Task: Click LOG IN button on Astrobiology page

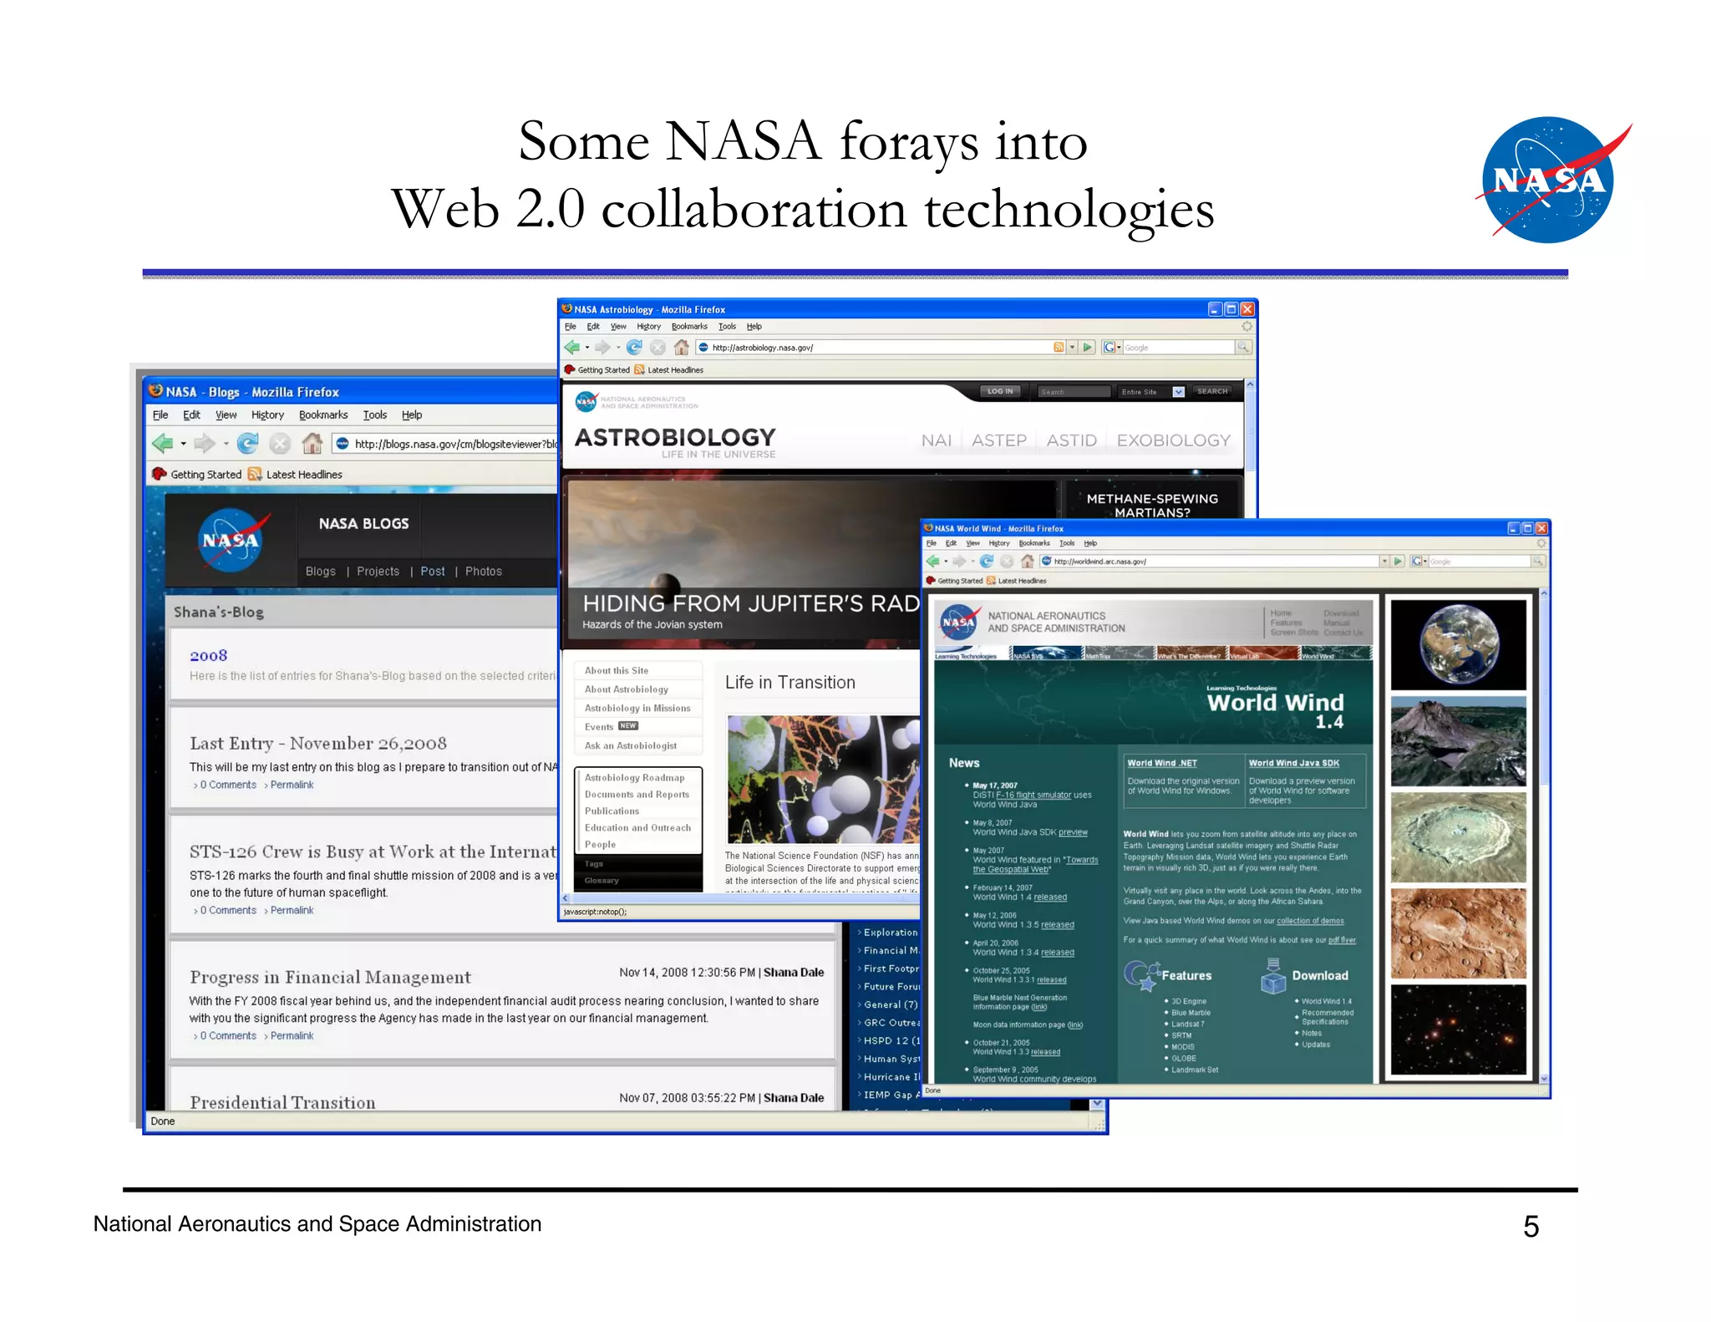Action: point(1000,391)
